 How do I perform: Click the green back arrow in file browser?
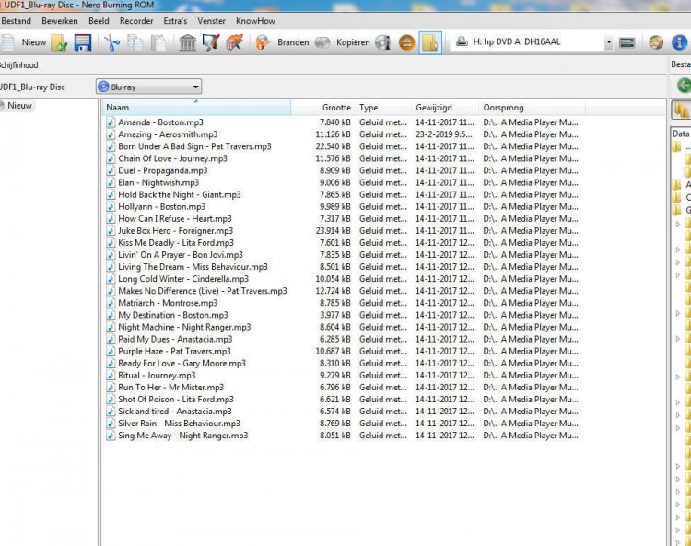click(x=683, y=85)
